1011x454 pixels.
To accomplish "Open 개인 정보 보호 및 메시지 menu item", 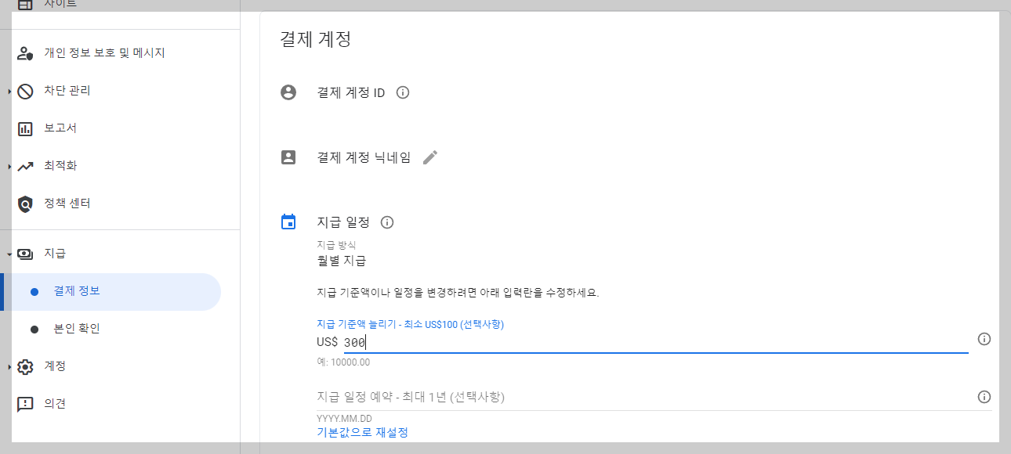I will (104, 53).
